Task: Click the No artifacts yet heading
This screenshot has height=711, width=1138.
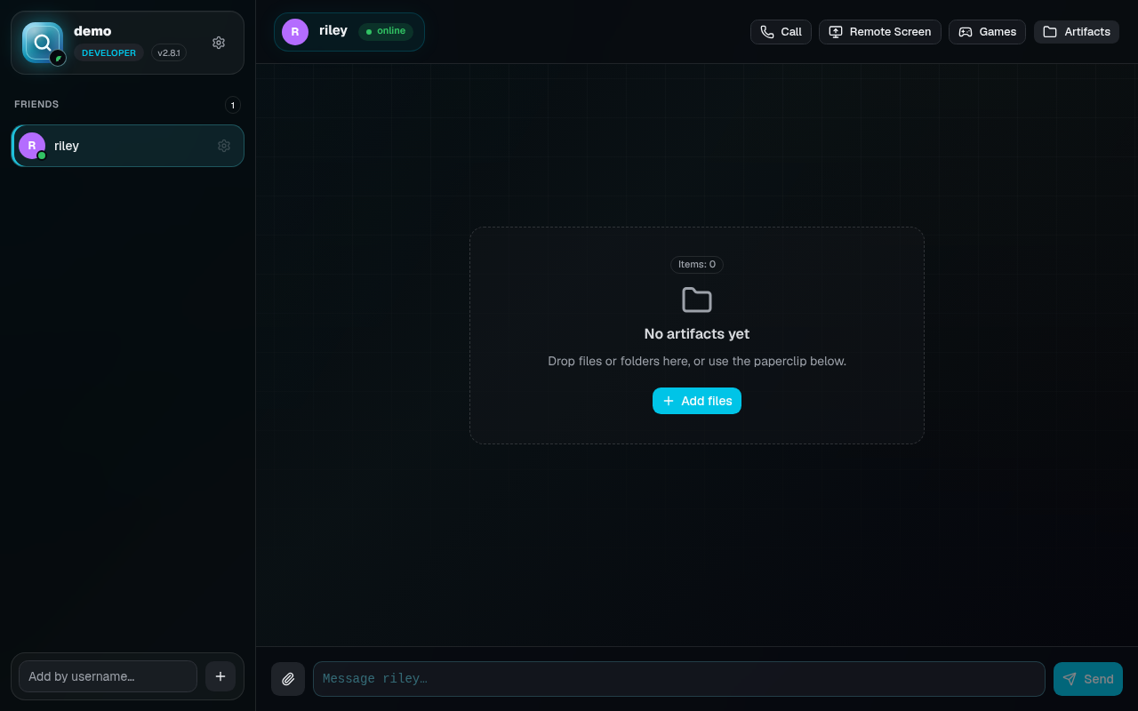Action: pyautogui.click(x=697, y=334)
